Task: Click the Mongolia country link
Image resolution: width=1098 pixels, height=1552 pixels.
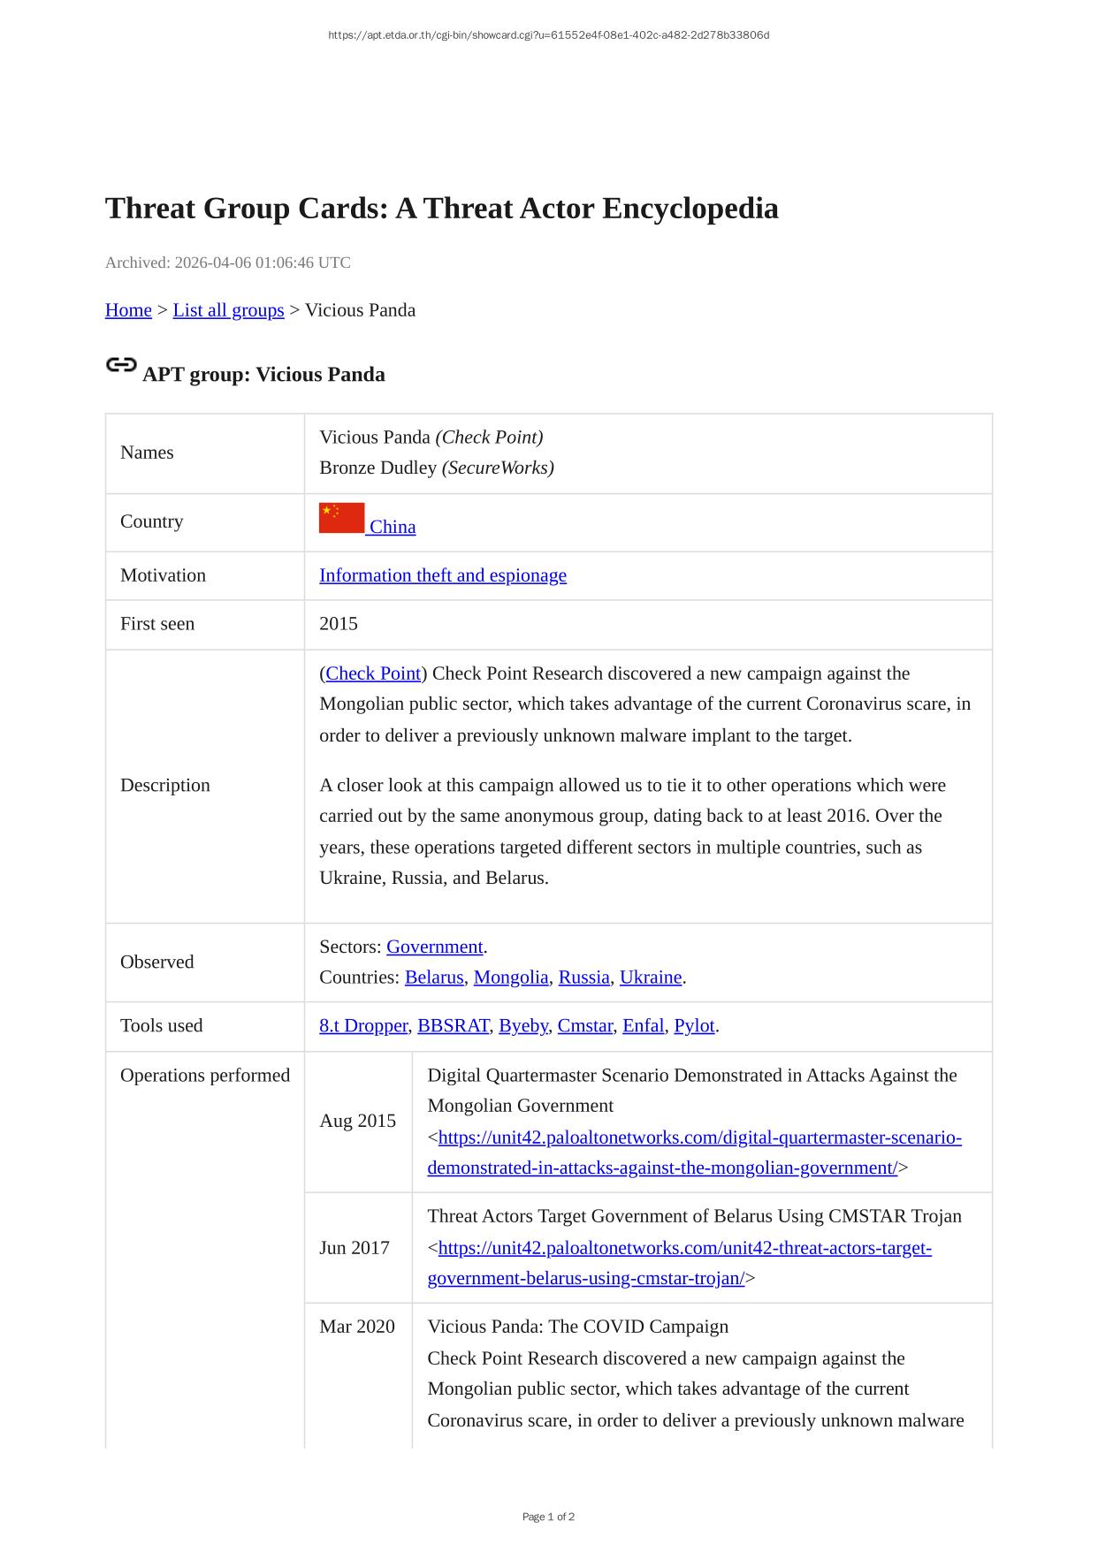Action: (x=511, y=978)
